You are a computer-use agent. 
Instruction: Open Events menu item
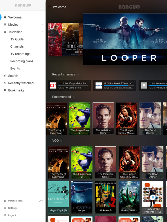[x=15, y=69]
